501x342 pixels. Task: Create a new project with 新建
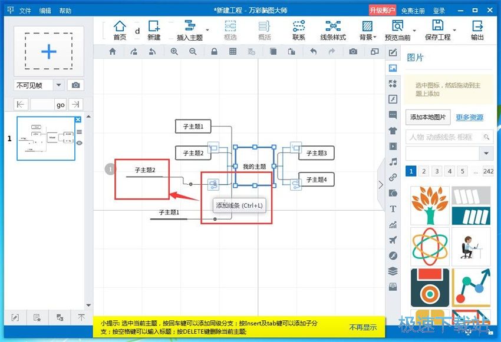pos(154,30)
